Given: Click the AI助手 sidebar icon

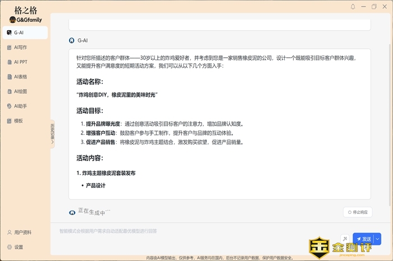Looking at the screenshot, I should (9, 106).
